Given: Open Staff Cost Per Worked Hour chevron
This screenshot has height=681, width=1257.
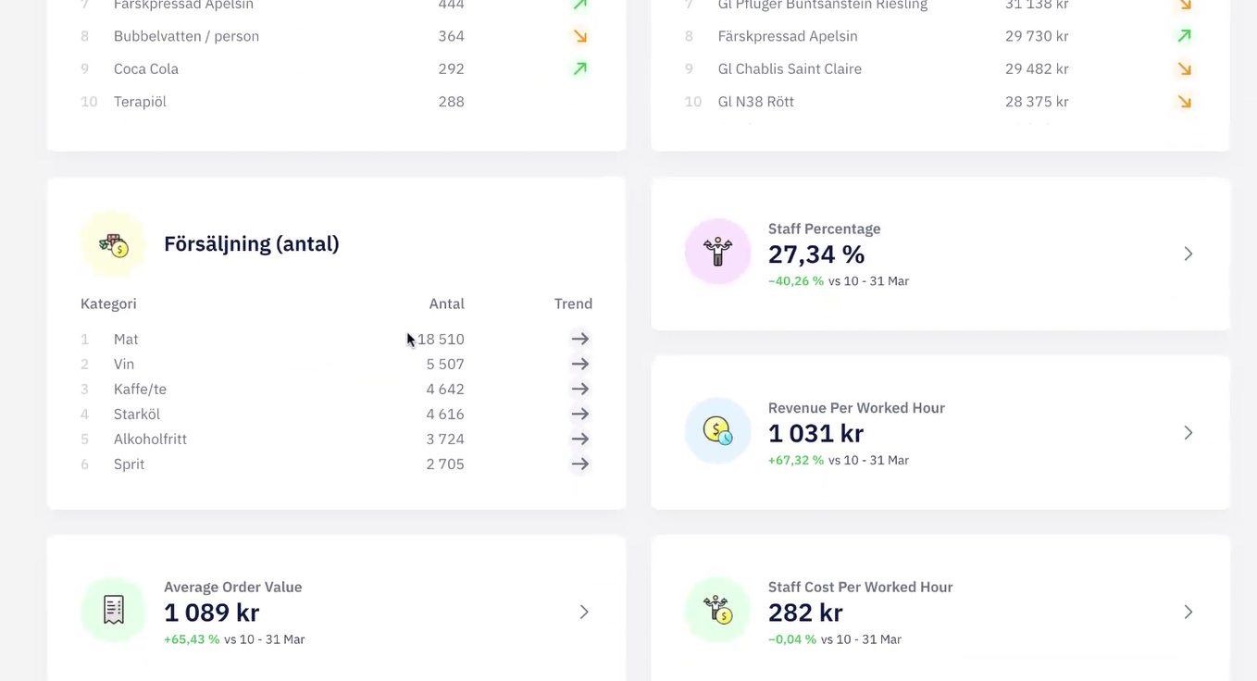Looking at the screenshot, I should click(1189, 612).
